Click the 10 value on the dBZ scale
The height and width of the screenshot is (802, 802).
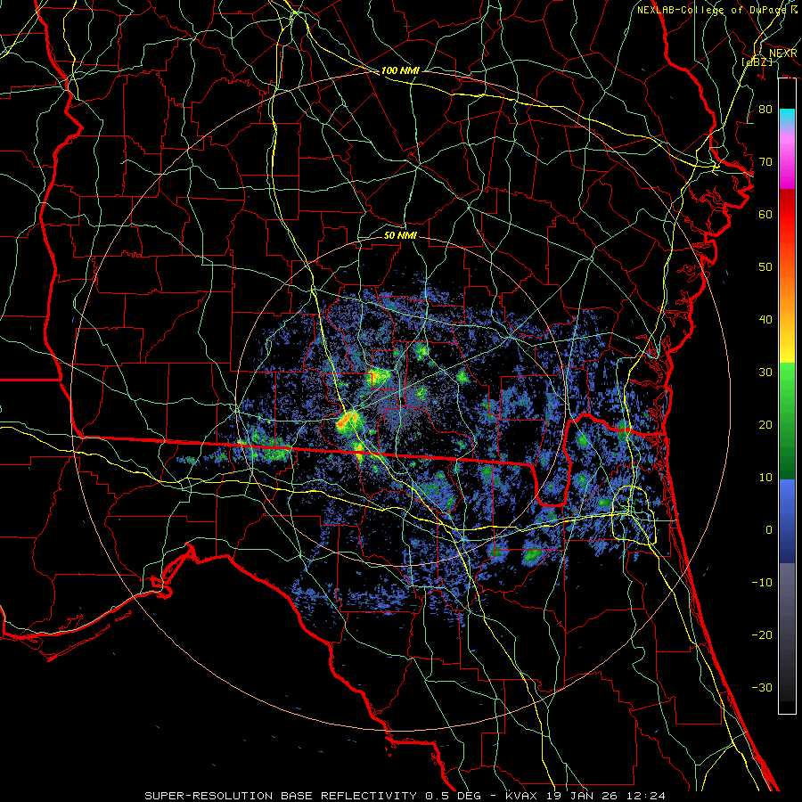tap(765, 478)
